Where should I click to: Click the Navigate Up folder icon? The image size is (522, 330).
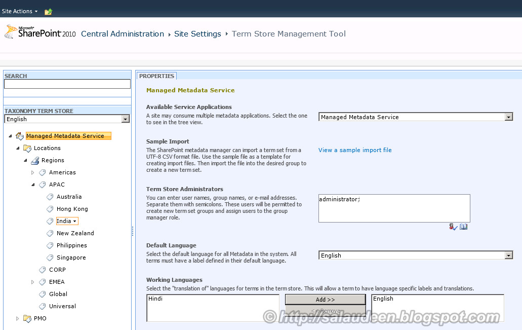click(48, 12)
